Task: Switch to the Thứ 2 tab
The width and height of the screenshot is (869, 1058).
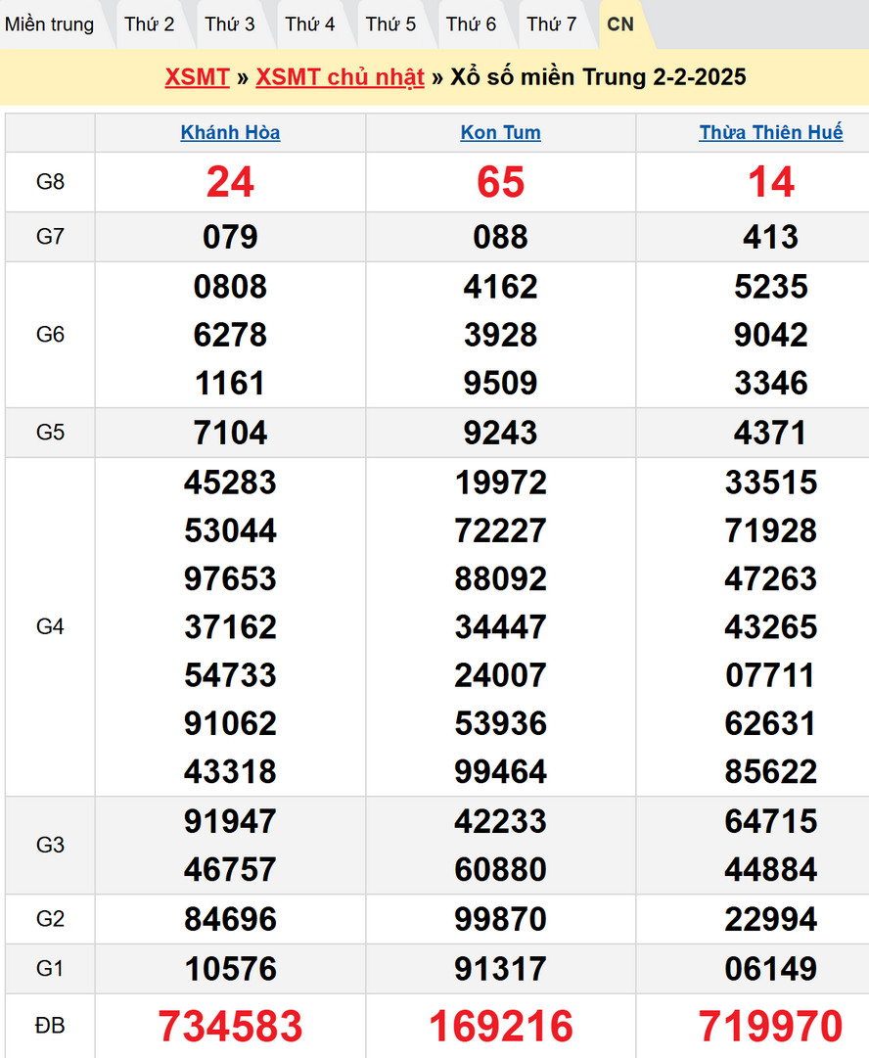Action: [x=150, y=24]
